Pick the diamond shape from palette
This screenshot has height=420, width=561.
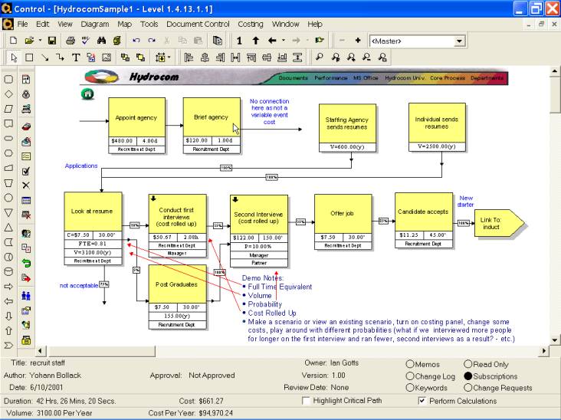point(8,94)
